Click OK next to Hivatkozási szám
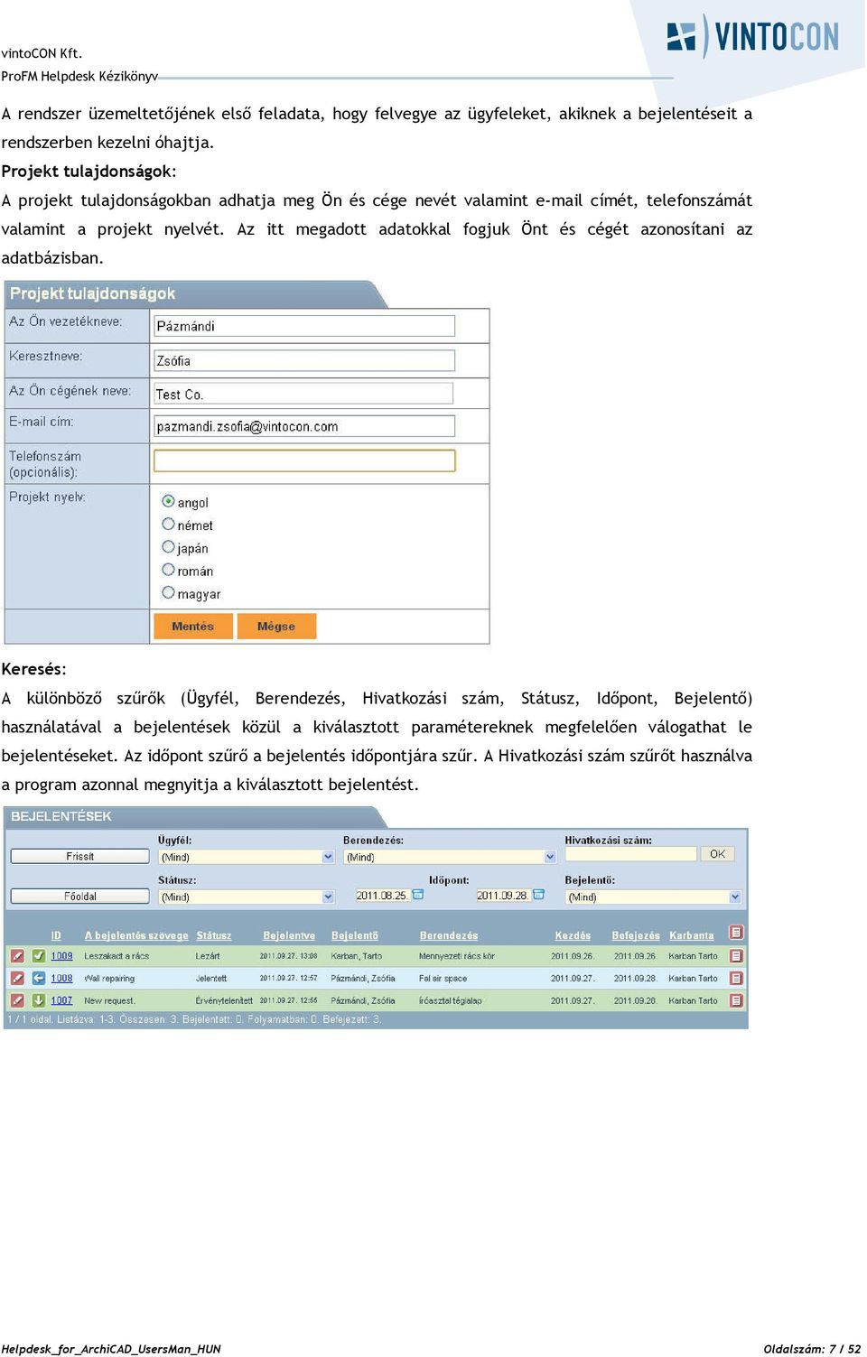Image resolution: width=867 pixels, height=1357 pixels. [x=718, y=853]
